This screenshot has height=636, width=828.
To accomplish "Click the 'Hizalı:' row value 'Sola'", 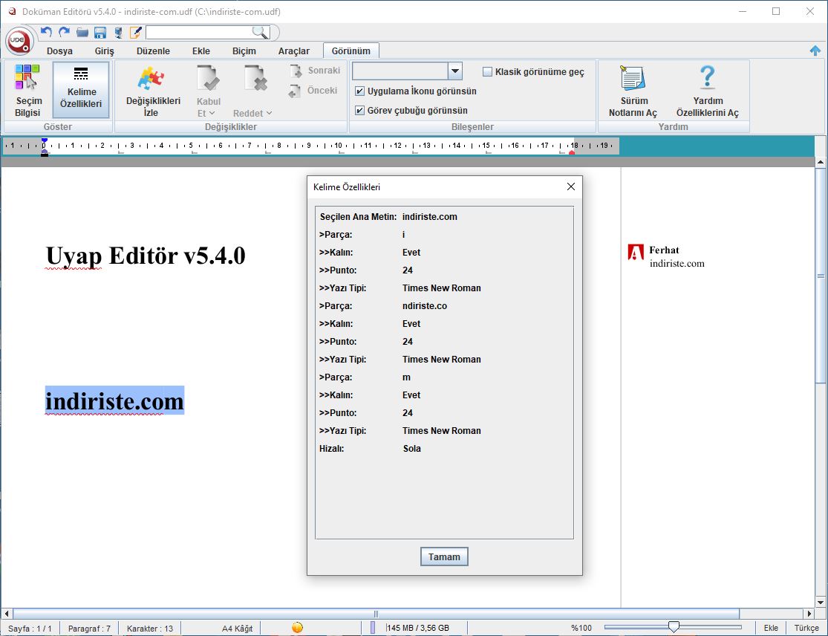I will tap(412, 449).
